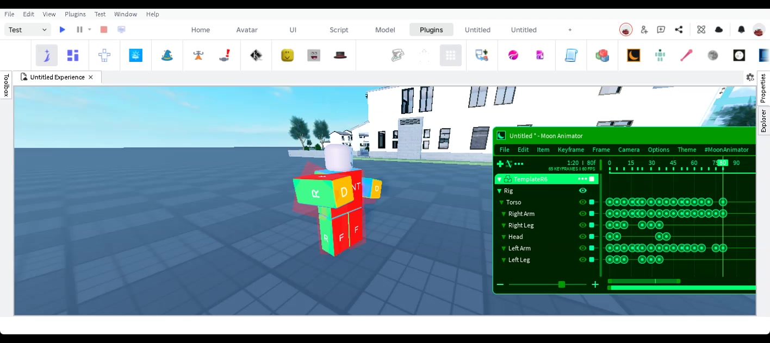Click the orange character figure plugin icon
This screenshot has width=770, height=343.
pos(198,55)
